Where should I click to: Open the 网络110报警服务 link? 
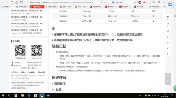18,82
